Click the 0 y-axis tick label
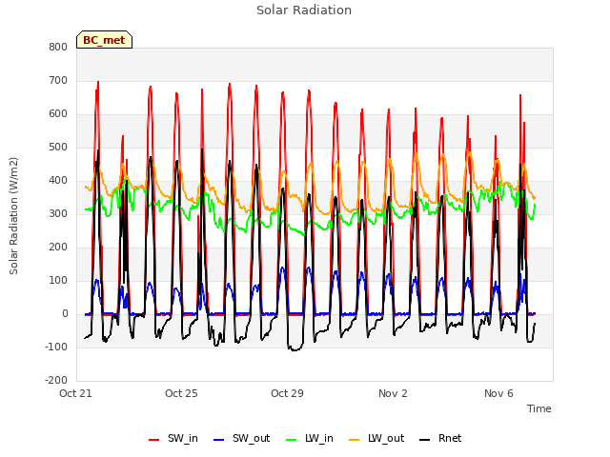This screenshot has width=610, height=457. 65,314
